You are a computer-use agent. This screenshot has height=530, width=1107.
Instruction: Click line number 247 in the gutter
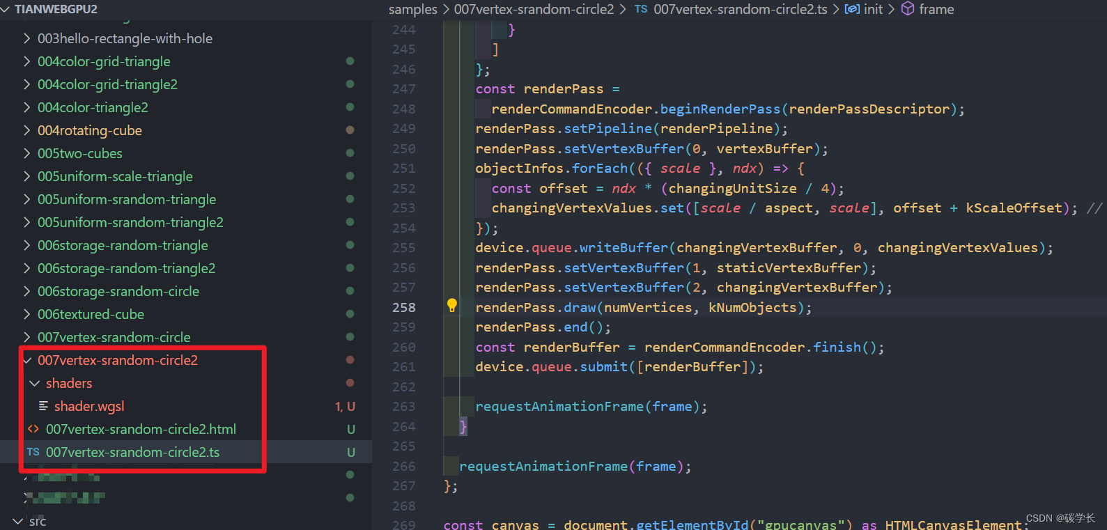404,89
